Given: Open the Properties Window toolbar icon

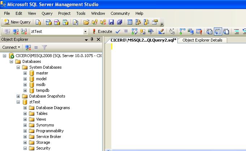Looking at the screenshot, I should (x=155, y=22).
